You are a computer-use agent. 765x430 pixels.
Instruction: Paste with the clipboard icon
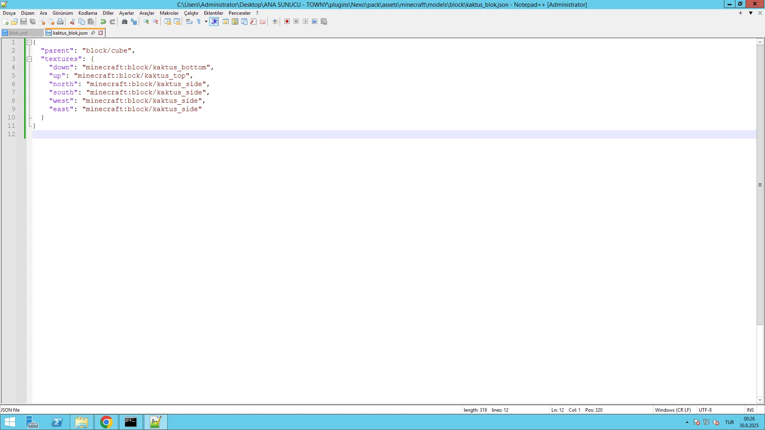click(x=91, y=21)
